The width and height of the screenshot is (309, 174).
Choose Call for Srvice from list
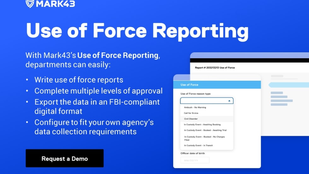coord(191,113)
